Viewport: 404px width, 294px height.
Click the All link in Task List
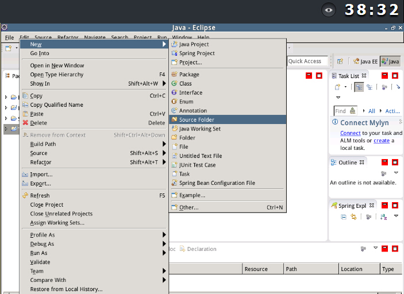372,111
